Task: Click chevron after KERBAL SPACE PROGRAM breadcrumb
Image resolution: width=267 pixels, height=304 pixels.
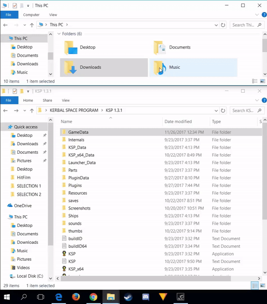Action: click(102, 110)
